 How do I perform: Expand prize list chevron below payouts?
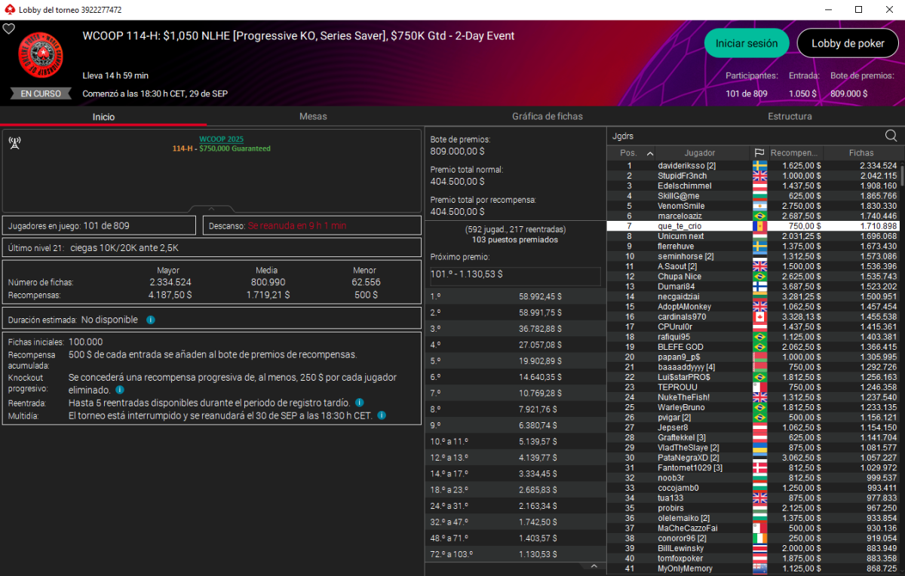593,565
